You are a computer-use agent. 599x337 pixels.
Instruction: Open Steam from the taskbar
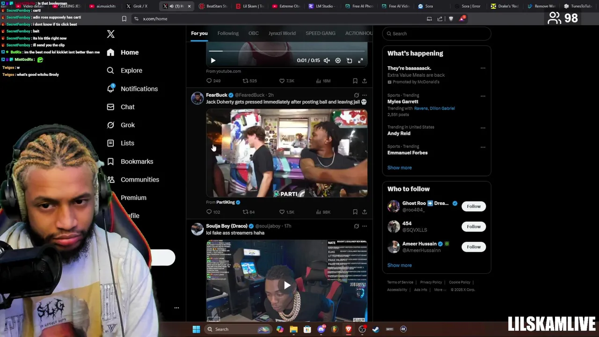[375, 329]
